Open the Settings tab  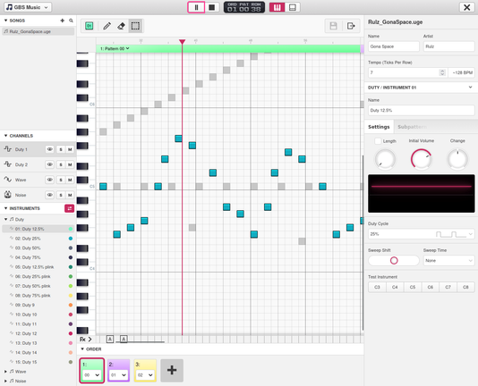pyautogui.click(x=379, y=127)
